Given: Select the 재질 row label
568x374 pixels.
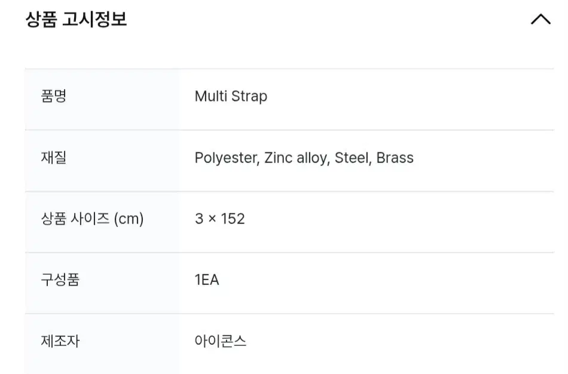Looking at the screenshot, I should pyautogui.click(x=53, y=158).
